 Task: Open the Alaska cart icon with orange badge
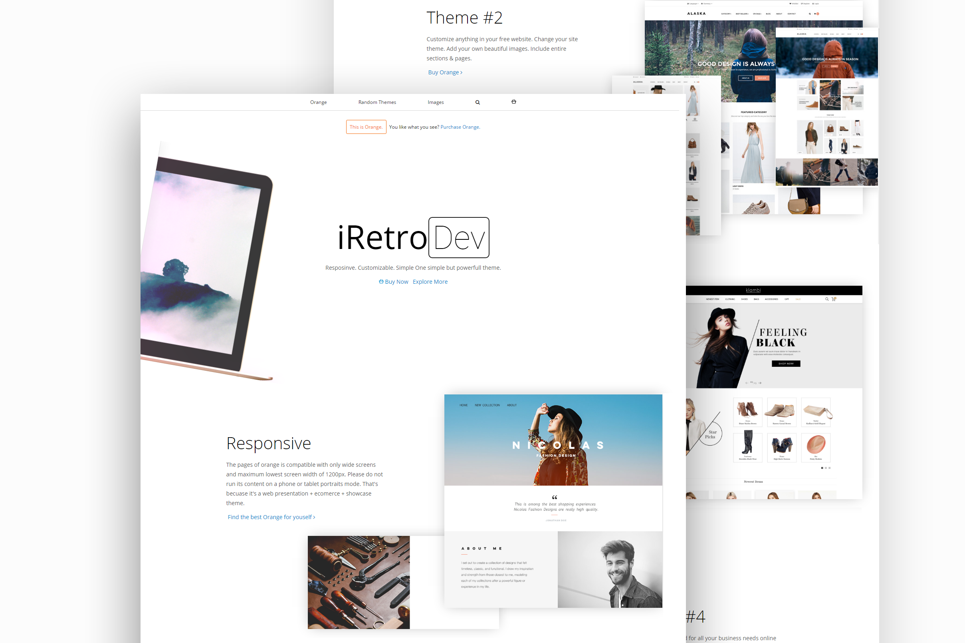pos(816,14)
